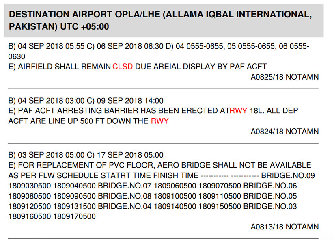Click BRIDGE.NO.09 schedule entry
Image resolution: width=334 pixels, height=240 pixels.
pos(288,175)
